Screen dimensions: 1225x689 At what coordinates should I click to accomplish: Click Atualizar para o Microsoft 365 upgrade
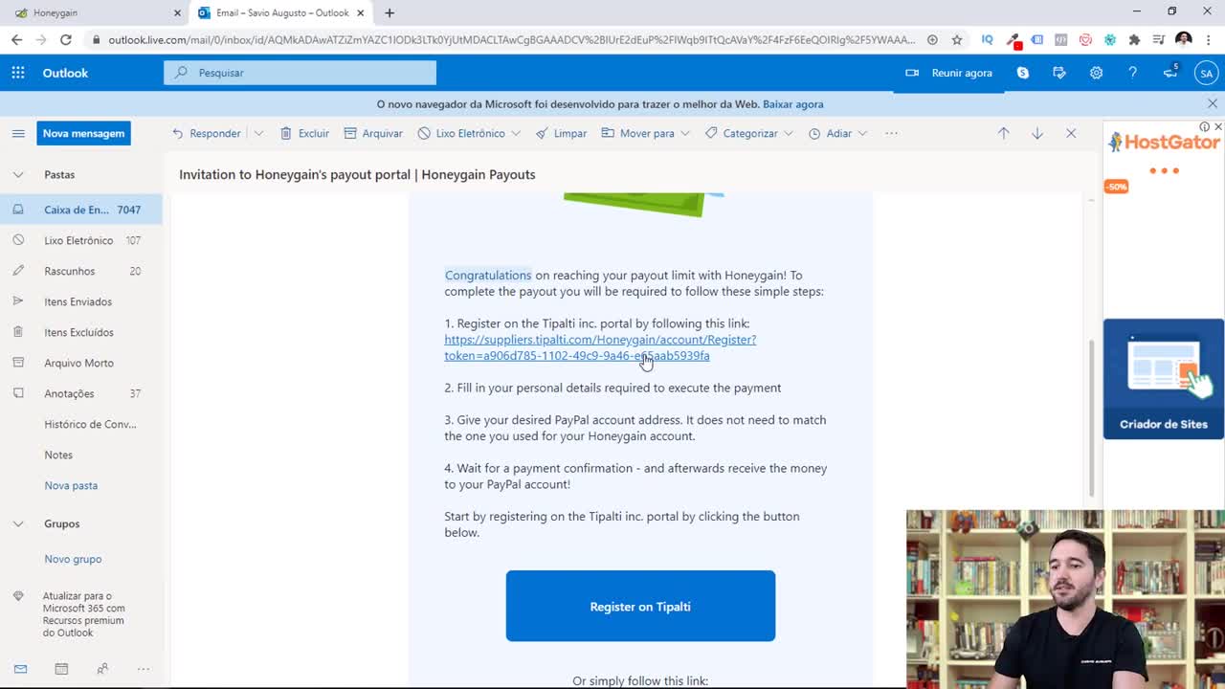[84, 613]
